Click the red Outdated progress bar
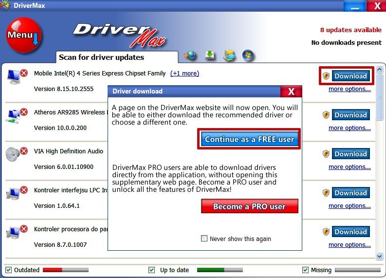Screen dimensions: 386x278 tap(66, 270)
